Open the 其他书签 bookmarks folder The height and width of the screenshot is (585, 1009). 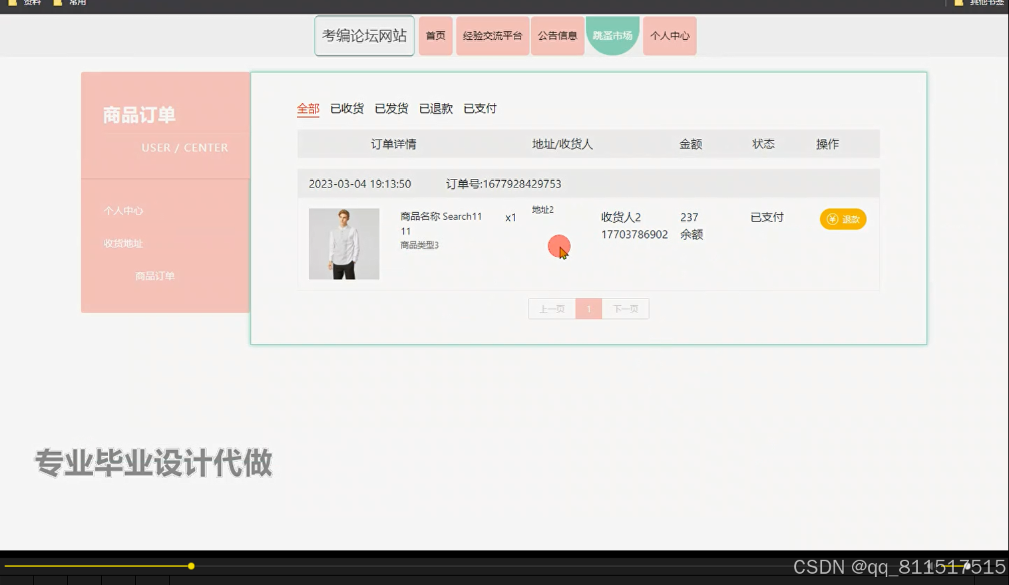[985, 3]
